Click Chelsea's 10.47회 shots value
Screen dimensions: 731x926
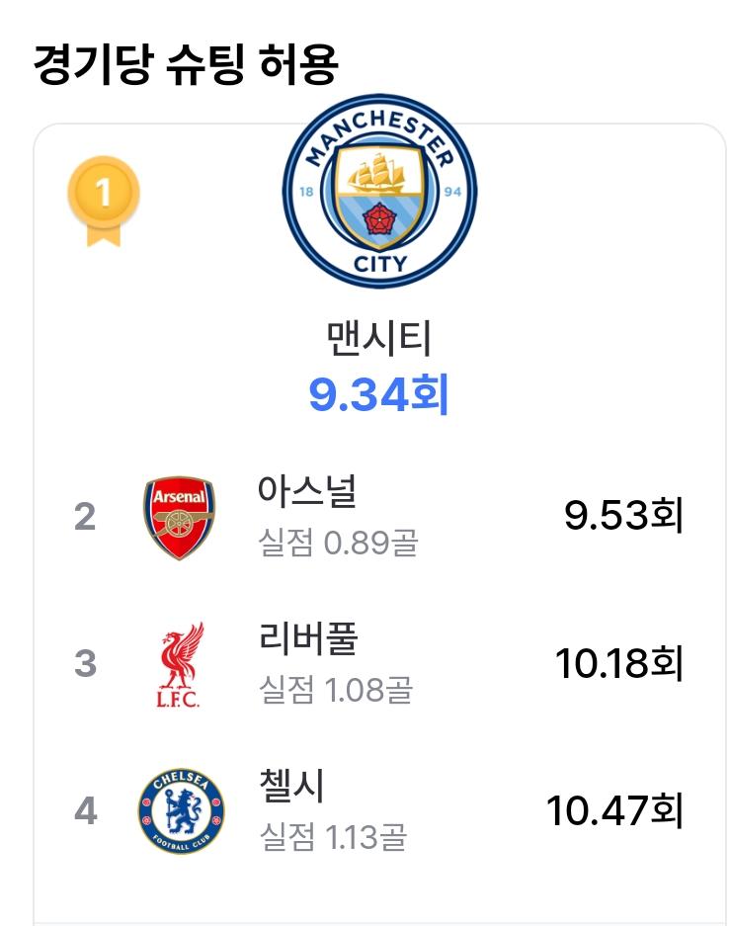[614, 809]
